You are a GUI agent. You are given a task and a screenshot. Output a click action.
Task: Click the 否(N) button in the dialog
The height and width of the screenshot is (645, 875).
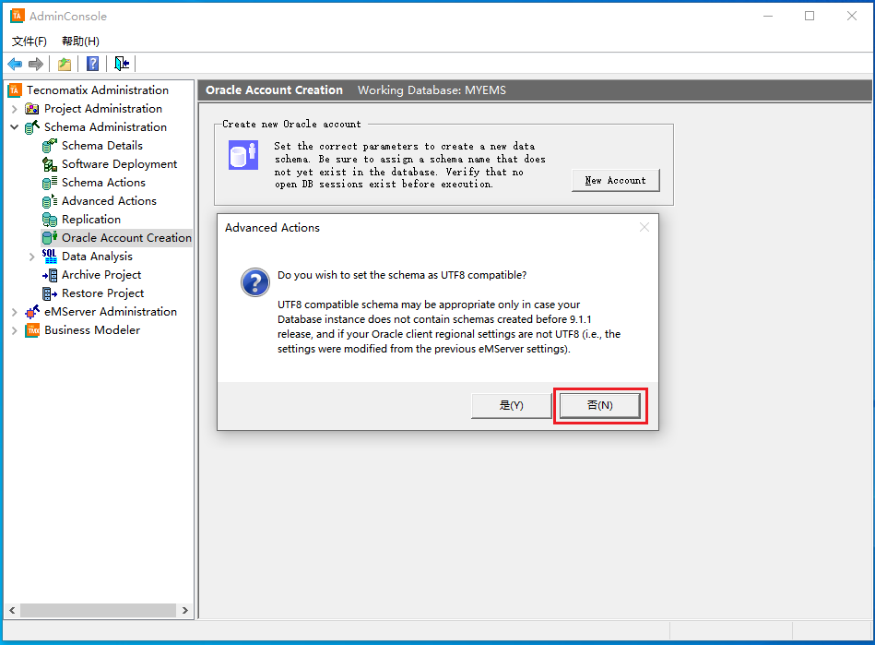[599, 406]
